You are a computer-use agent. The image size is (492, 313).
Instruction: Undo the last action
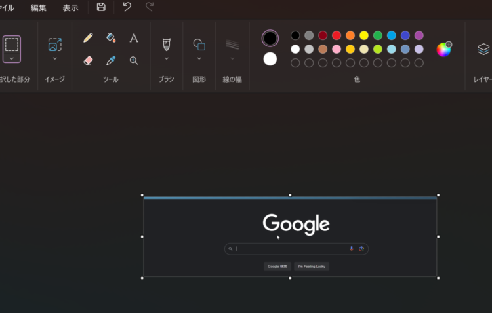click(127, 7)
